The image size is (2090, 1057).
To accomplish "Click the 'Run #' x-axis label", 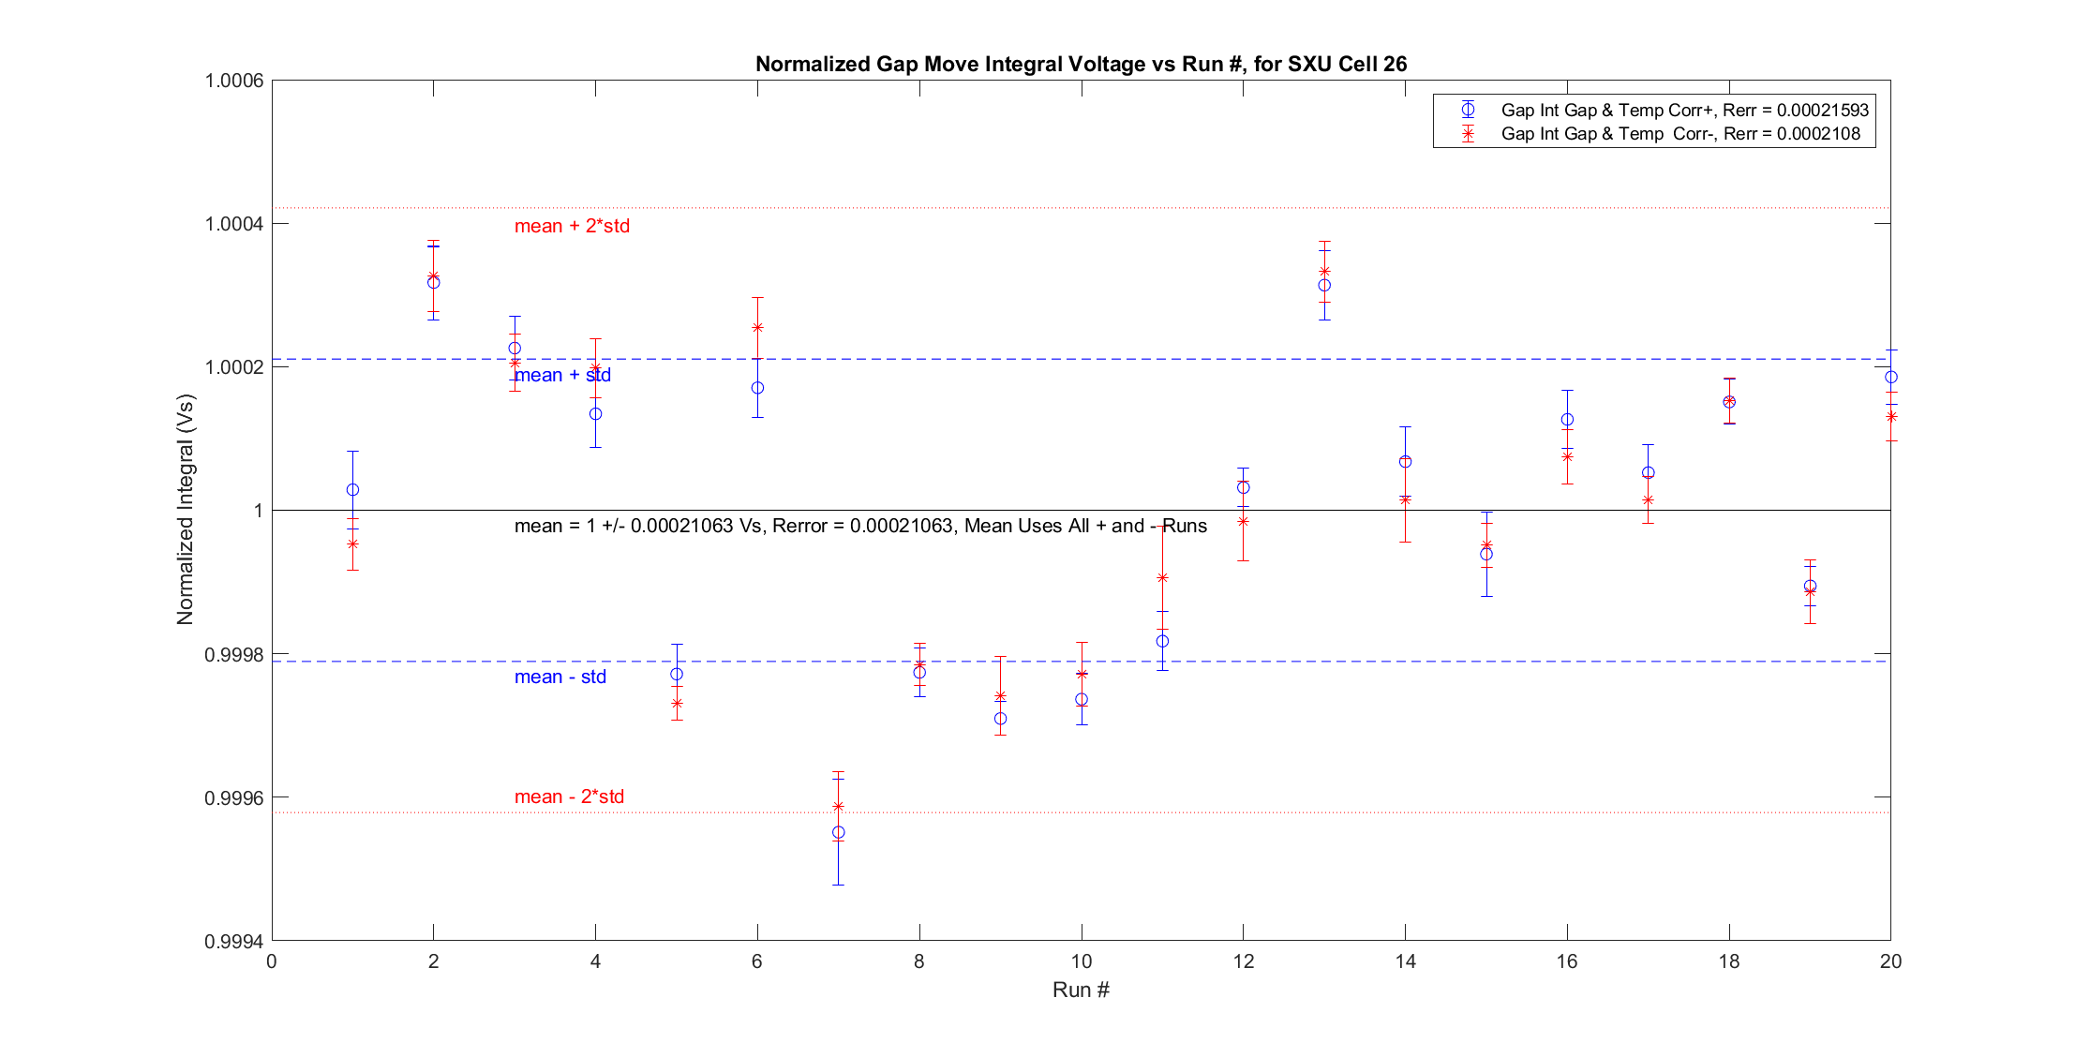I will 1081,990.
